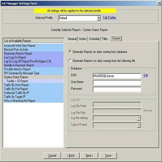
Task: Select Dictionary Attacks Report in list
Action: coord(33,53)
